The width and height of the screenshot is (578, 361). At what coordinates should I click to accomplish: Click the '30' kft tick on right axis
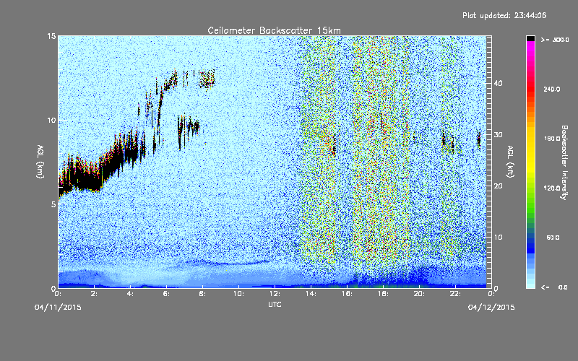coord(498,135)
